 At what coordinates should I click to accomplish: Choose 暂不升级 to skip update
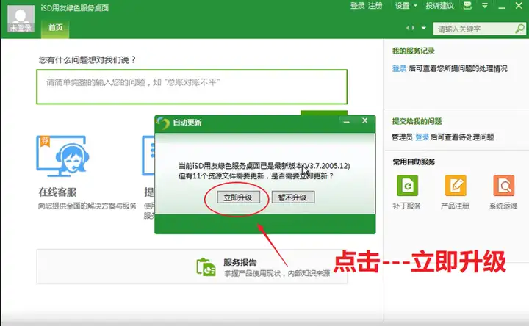(x=293, y=198)
